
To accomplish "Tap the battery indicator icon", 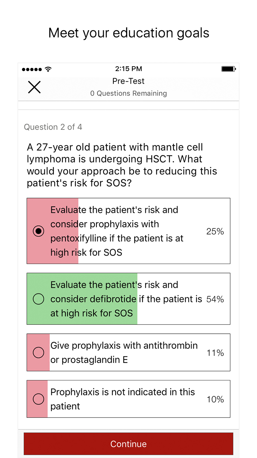I will [228, 69].
